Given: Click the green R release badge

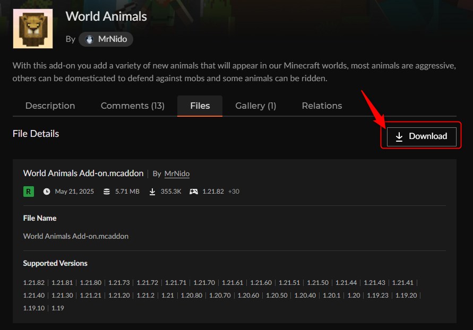Looking at the screenshot, I should 29,192.
